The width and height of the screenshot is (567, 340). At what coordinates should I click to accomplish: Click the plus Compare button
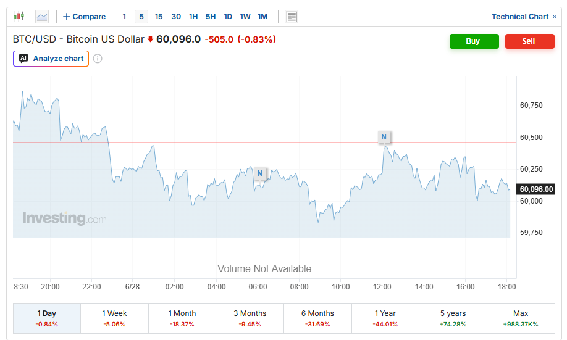[x=84, y=17]
